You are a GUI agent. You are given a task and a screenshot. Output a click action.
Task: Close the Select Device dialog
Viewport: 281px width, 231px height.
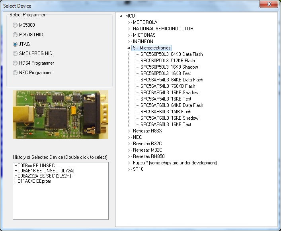tap(269, 4)
